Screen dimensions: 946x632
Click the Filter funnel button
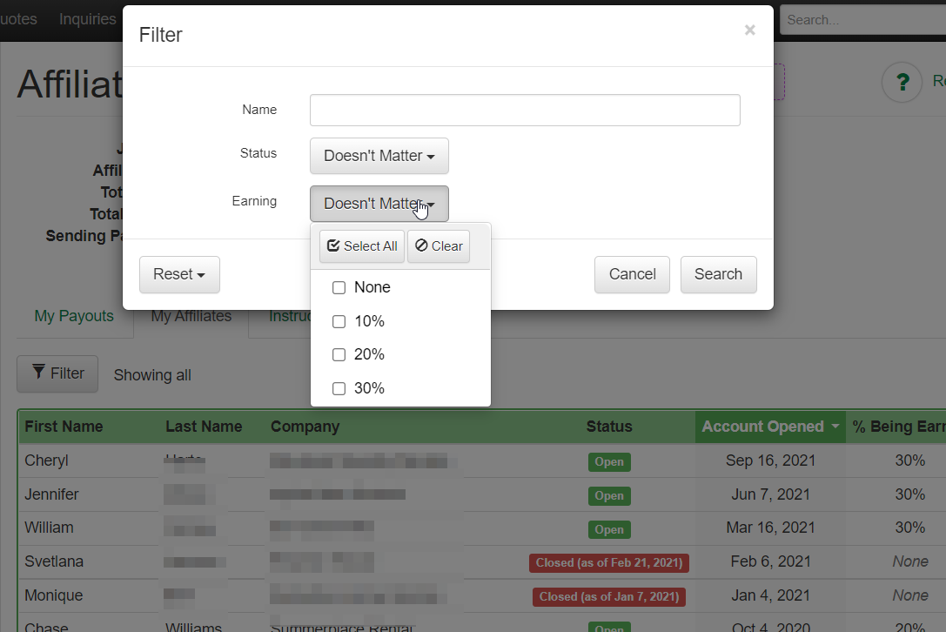pyautogui.click(x=57, y=373)
